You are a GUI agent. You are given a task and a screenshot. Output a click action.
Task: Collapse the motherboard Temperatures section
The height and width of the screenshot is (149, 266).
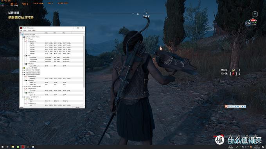(24, 41)
